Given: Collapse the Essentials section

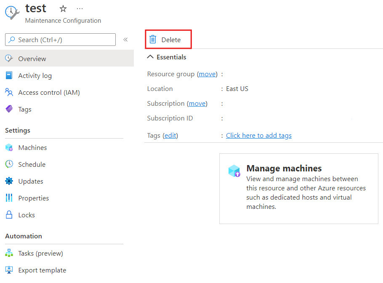Looking at the screenshot, I should [150, 57].
